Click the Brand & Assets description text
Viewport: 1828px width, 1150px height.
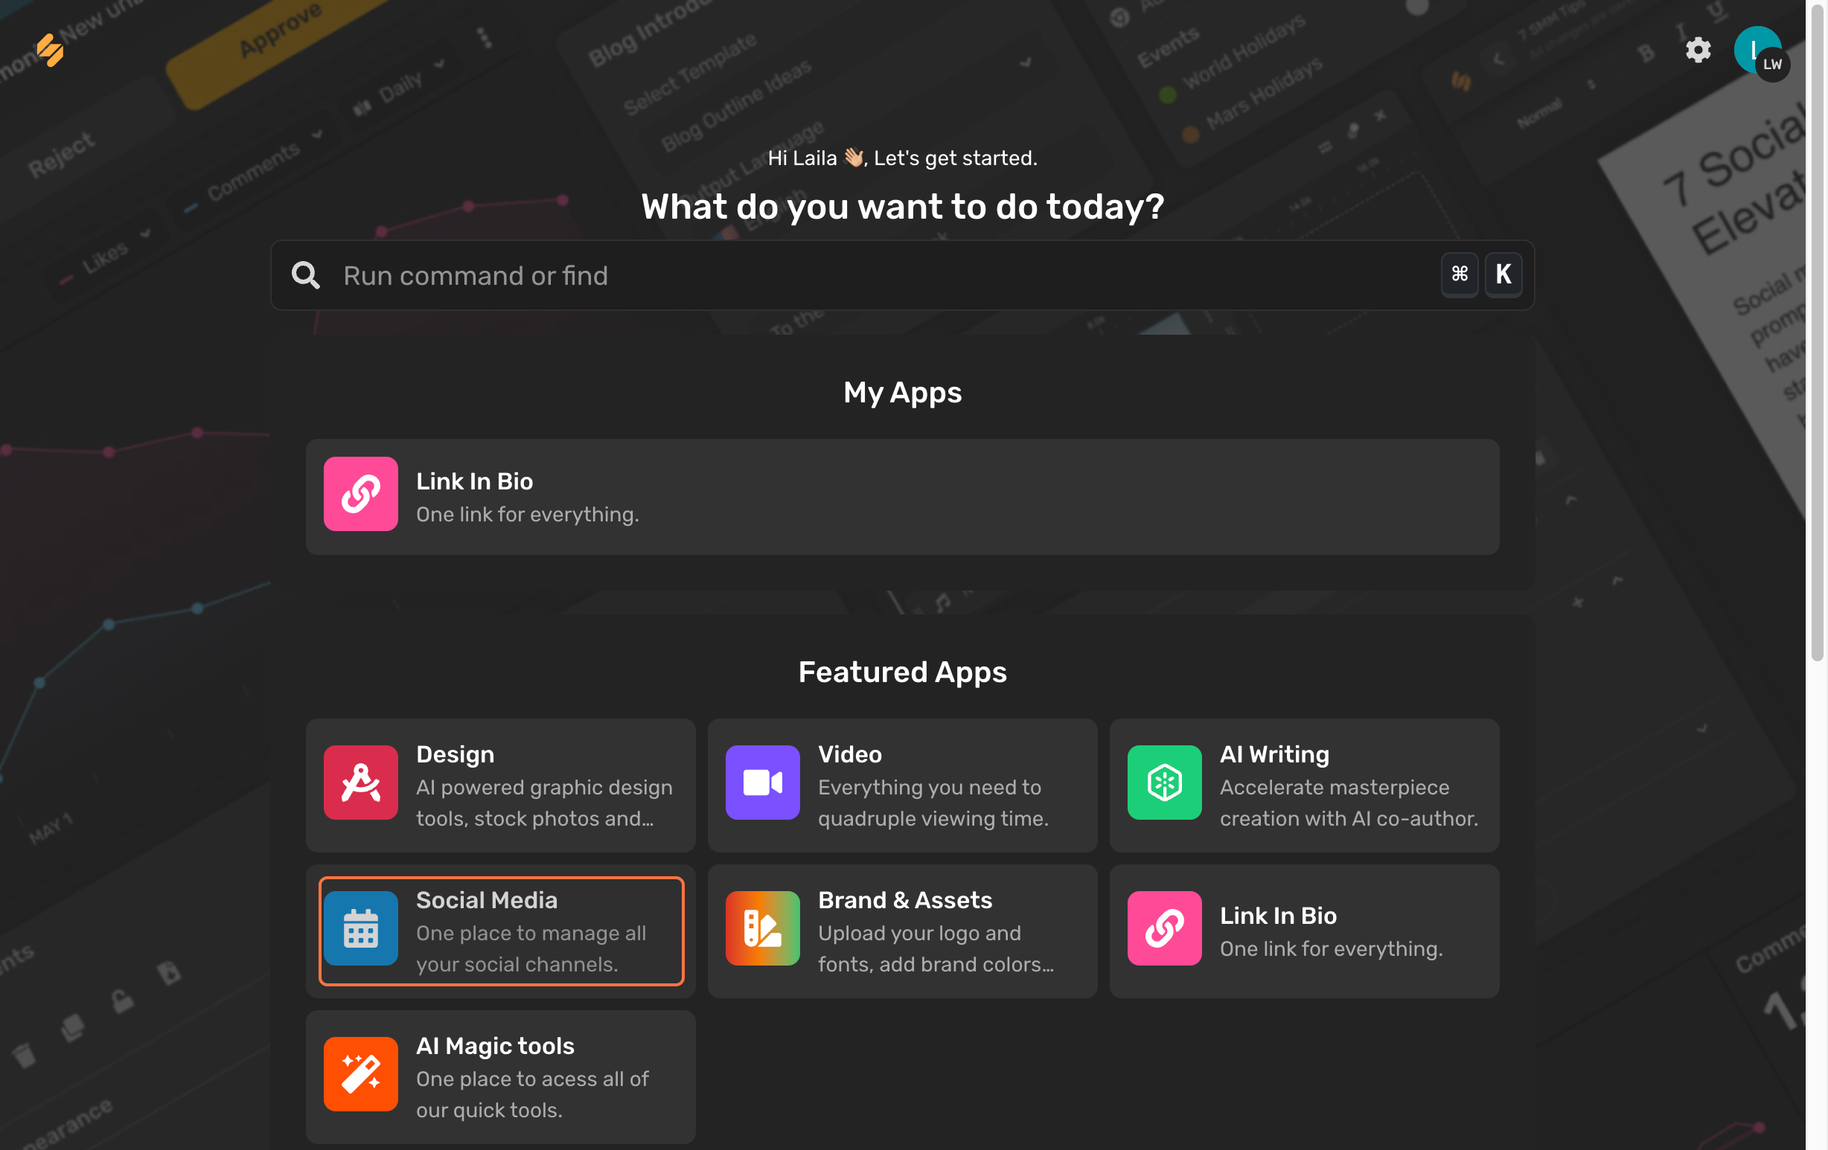point(935,948)
